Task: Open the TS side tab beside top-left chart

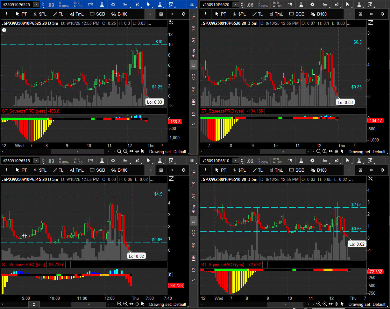Action: (x=193, y=28)
